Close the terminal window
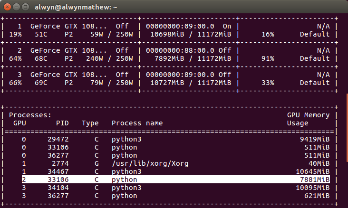 pos(7,7)
